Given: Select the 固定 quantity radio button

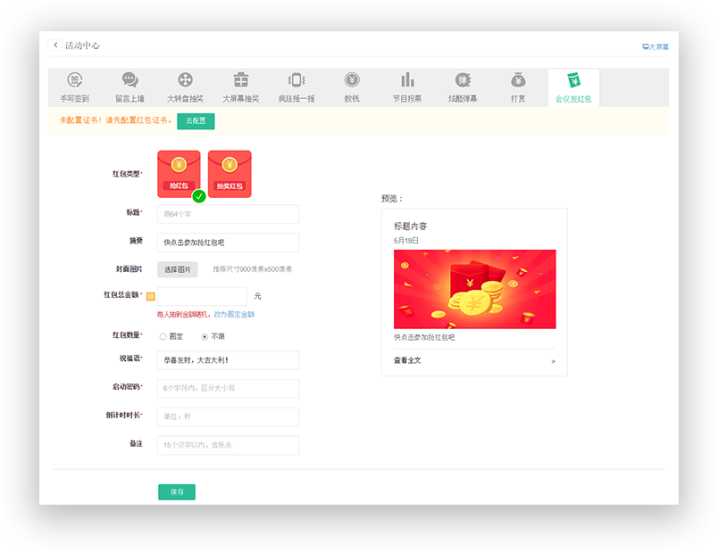Looking at the screenshot, I should coord(163,336).
